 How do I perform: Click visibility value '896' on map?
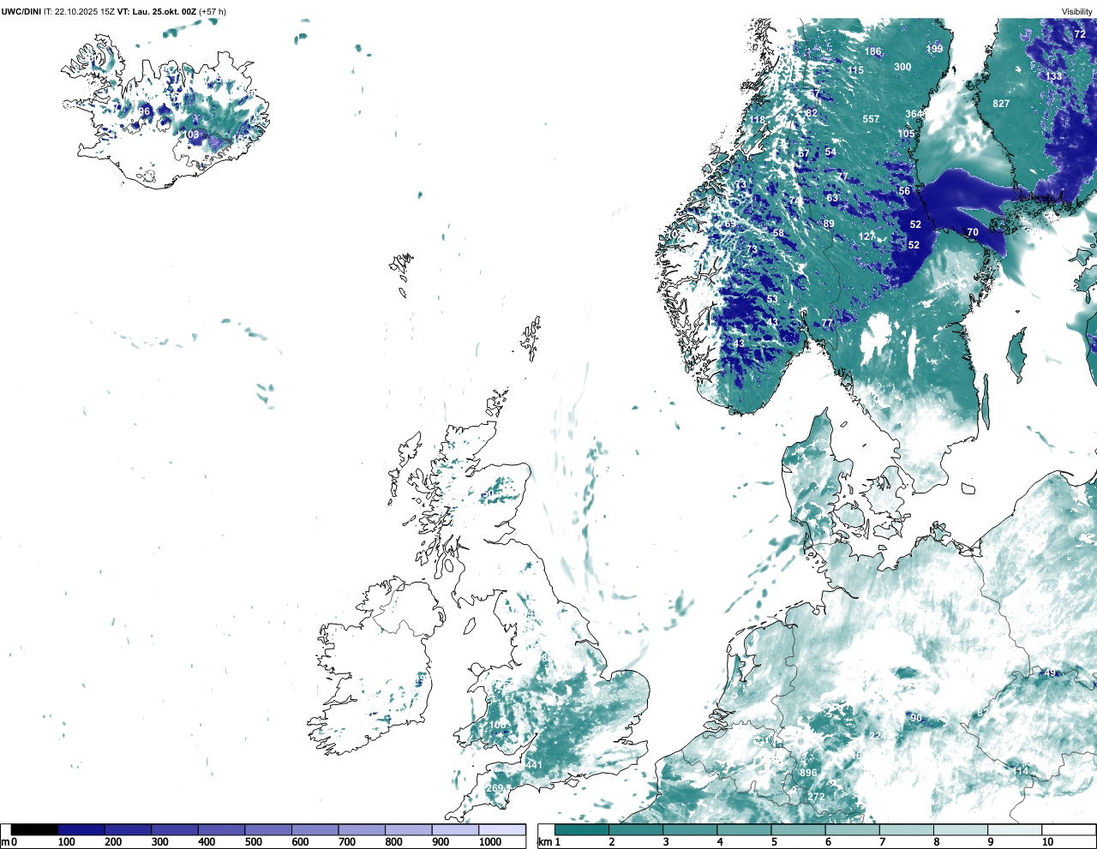click(x=808, y=773)
